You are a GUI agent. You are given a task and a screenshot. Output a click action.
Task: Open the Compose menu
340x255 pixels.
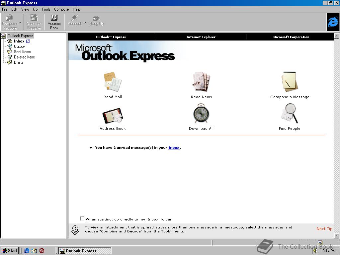tap(61, 9)
